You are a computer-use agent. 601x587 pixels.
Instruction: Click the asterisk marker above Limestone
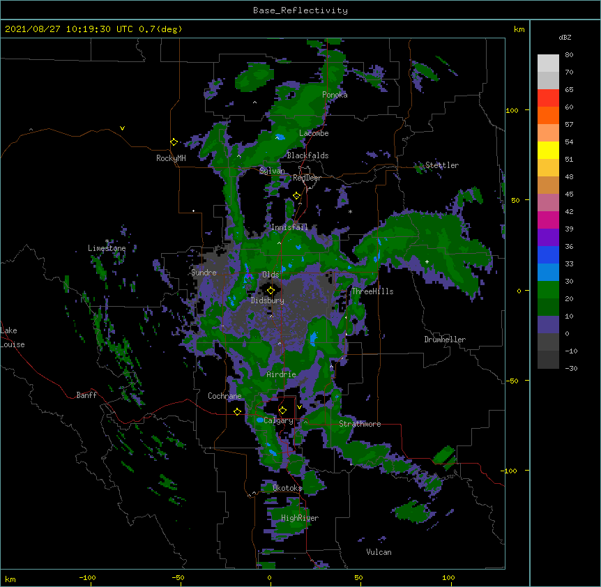coord(107,241)
